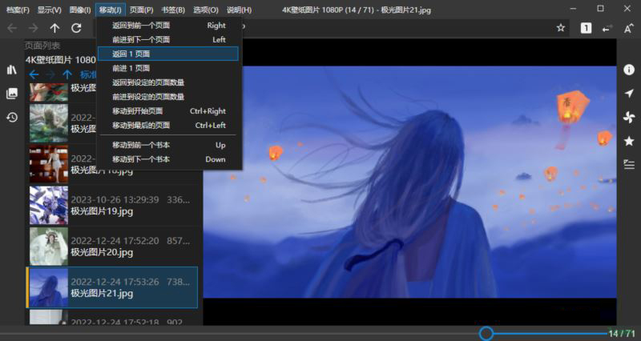The width and height of the screenshot is (641, 341).
Task: Open the navigator panel arrow icon
Action: (x=629, y=94)
